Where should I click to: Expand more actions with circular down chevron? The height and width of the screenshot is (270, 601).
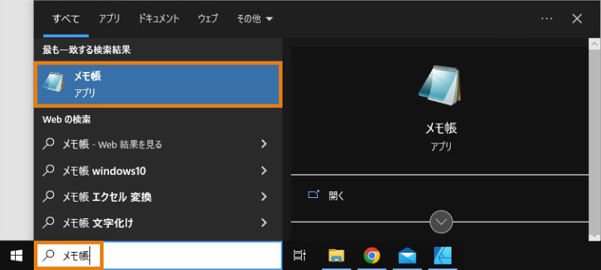point(441,221)
